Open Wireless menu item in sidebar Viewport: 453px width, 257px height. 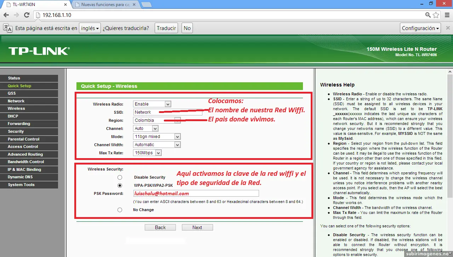click(x=29, y=108)
